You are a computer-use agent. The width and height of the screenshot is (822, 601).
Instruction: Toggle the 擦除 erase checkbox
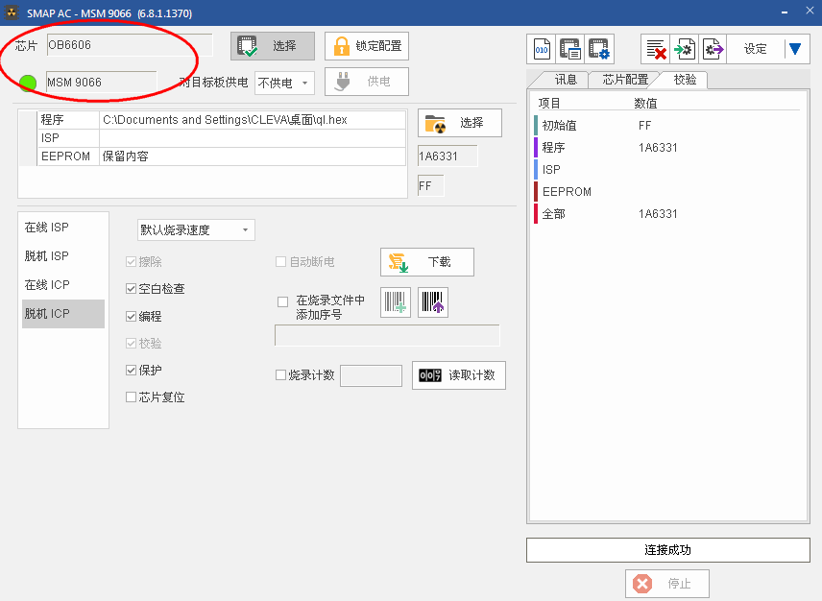(131, 262)
